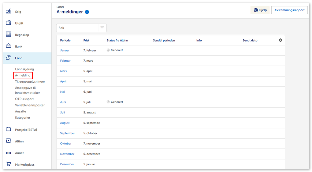Collapse the Lønn sidebar section
This screenshot has height=172, width=312.
pyautogui.click(x=19, y=58)
